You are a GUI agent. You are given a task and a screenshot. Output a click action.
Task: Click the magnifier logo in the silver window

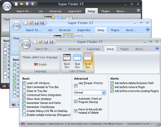26,44
